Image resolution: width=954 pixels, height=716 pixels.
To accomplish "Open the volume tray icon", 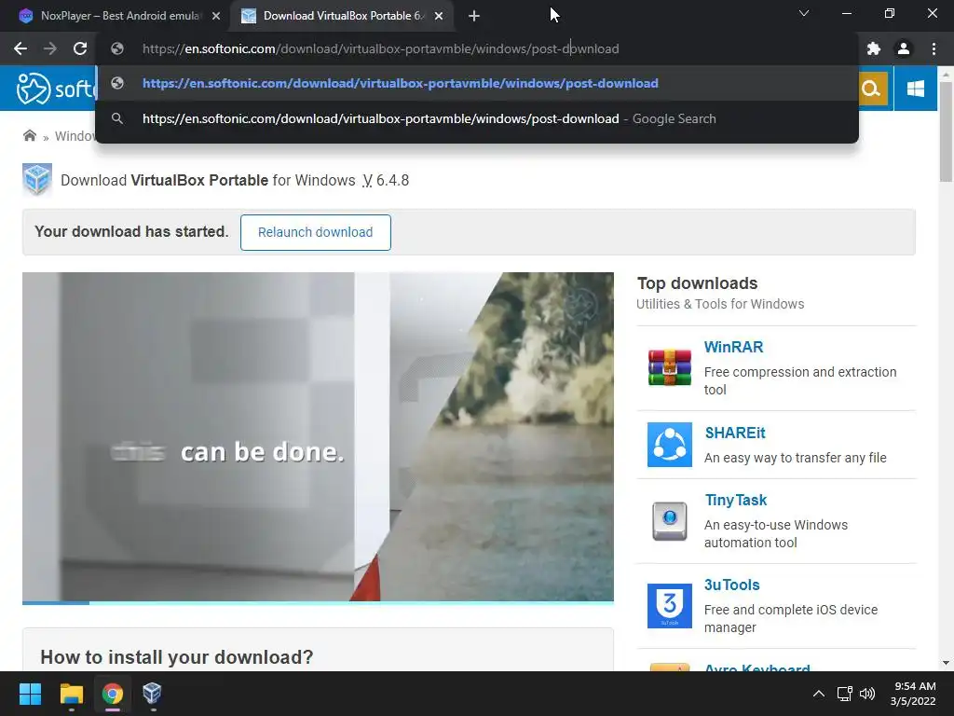I will coord(867,694).
